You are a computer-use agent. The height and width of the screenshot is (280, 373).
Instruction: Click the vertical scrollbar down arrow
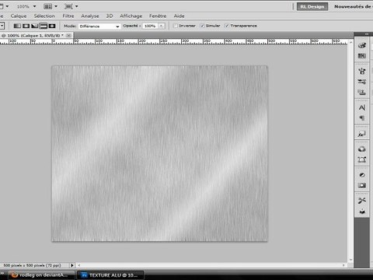(350, 260)
